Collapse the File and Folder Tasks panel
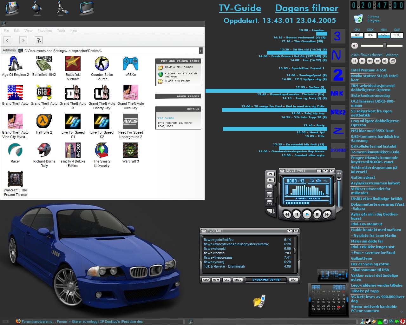The width and height of the screenshot is (406, 325). tap(178, 61)
